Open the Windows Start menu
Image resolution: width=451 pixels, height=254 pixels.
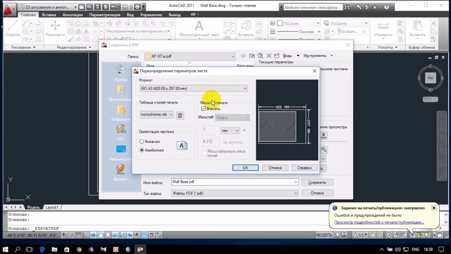point(5,249)
